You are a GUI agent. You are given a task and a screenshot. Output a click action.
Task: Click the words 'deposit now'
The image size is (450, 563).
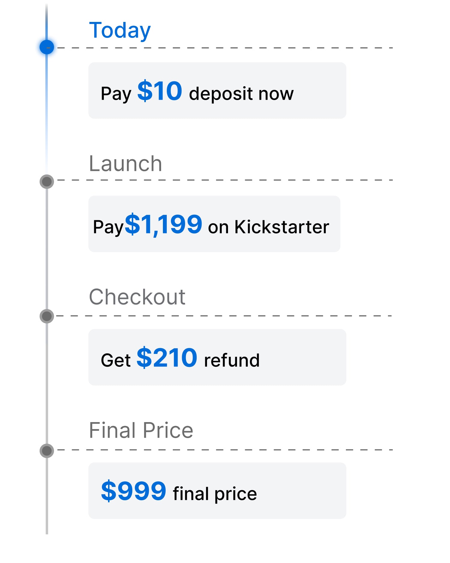(241, 94)
